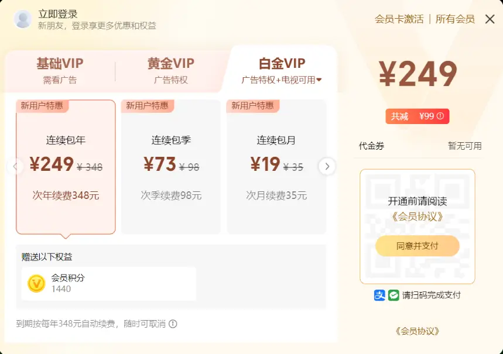Click the info icon on 共减 ¥99 badge
This screenshot has width=503, height=354.
[x=440, y=116]
